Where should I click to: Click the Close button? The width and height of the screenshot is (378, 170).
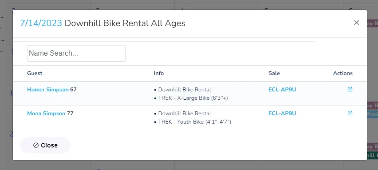(45, 145)
